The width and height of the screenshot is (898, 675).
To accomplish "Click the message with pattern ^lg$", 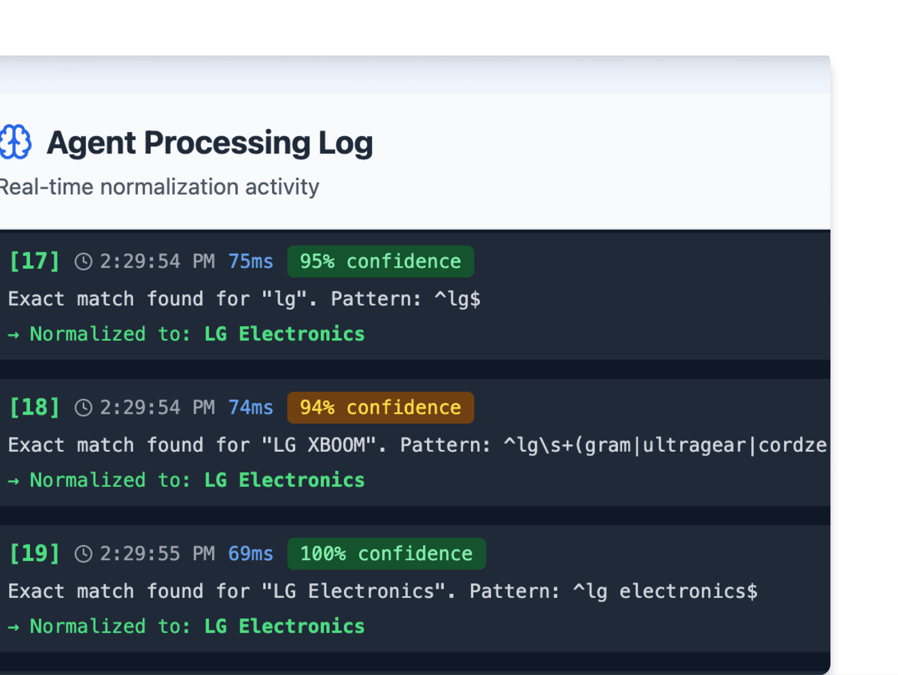I will pyautogui.click(x=244, y=299).
